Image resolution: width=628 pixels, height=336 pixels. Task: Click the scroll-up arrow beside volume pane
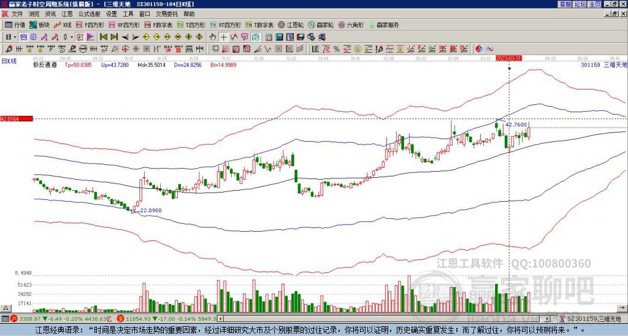[5, 308]
